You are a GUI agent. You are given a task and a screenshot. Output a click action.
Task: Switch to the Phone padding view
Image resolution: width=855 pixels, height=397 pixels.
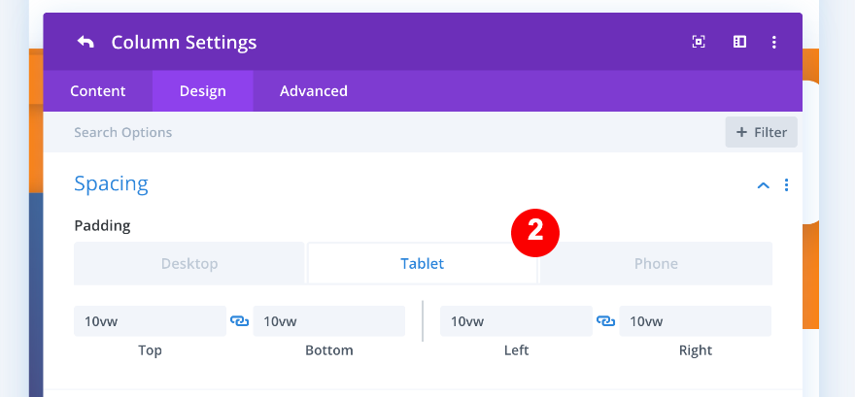656,263
